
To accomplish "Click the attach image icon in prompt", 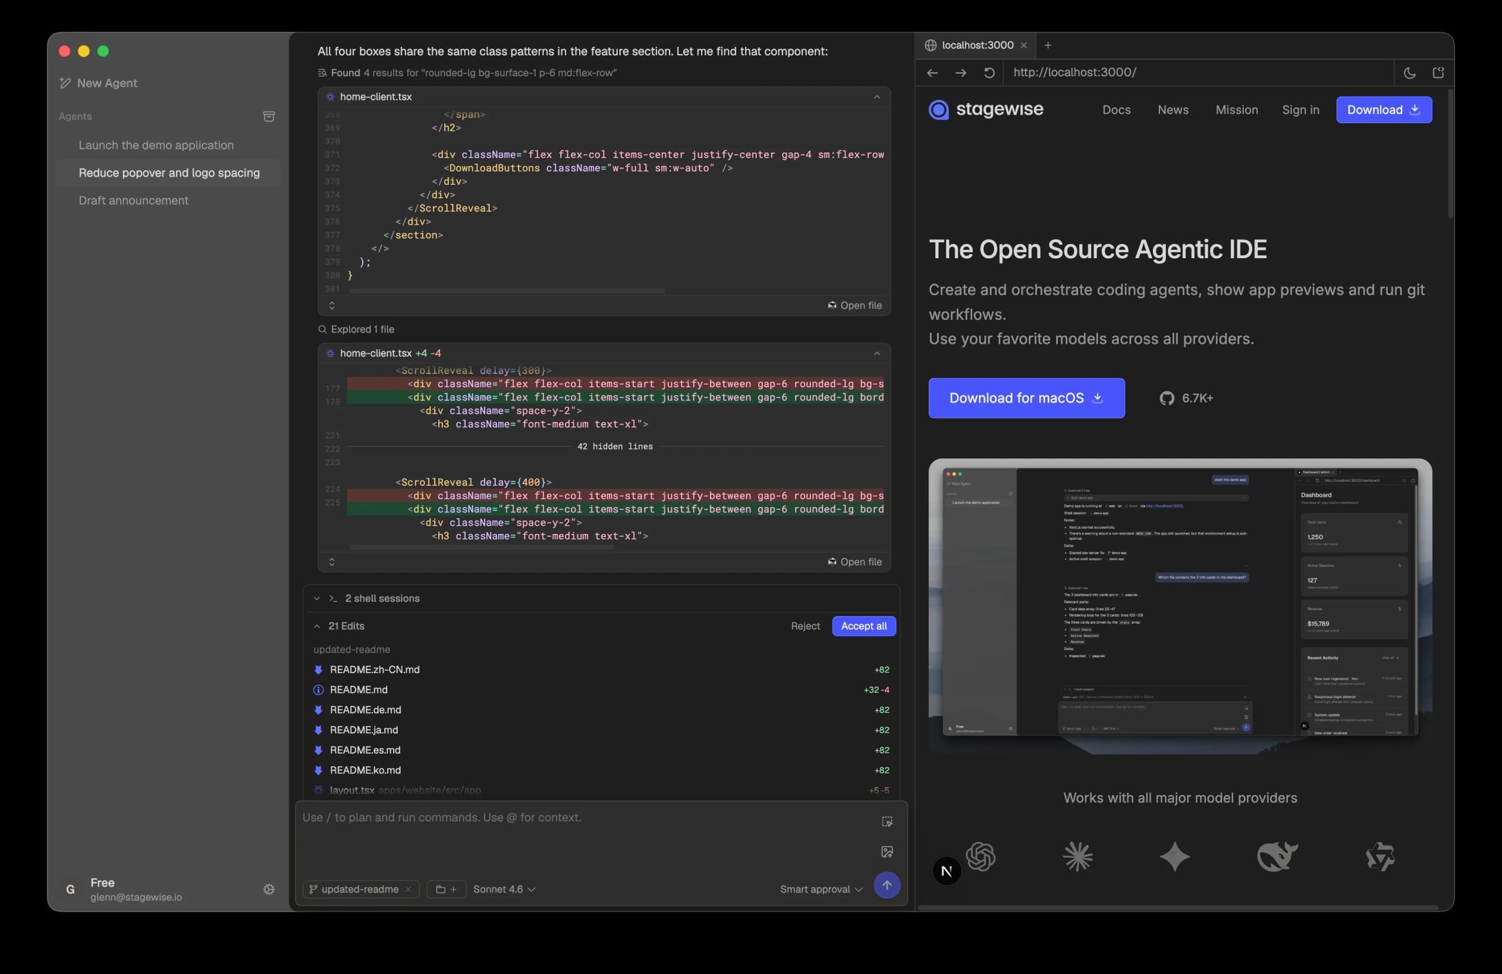I will click(x=887, y=852).
